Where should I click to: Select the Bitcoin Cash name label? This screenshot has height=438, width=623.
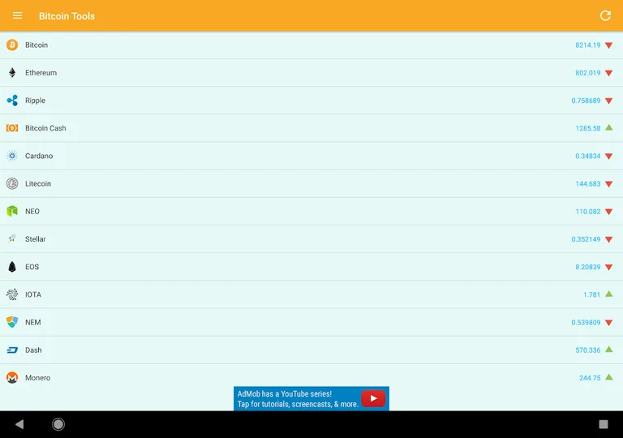(45, 128)
